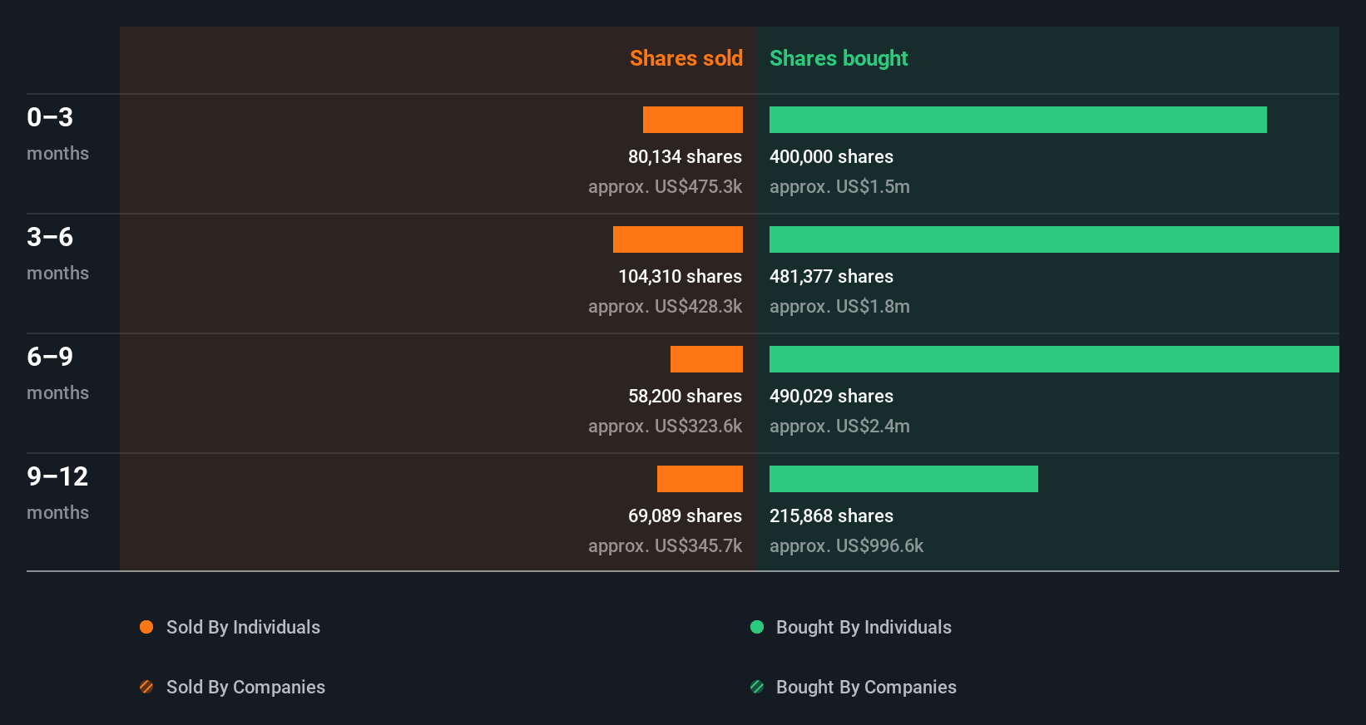Select the Bought By Companies legend label
This screenshot has width=1366, height=725.
tap(866, 688)
